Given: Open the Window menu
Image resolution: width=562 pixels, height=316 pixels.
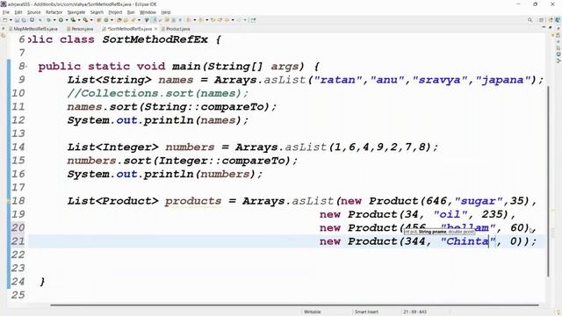Looking at the screenshot, I should 148,12.
